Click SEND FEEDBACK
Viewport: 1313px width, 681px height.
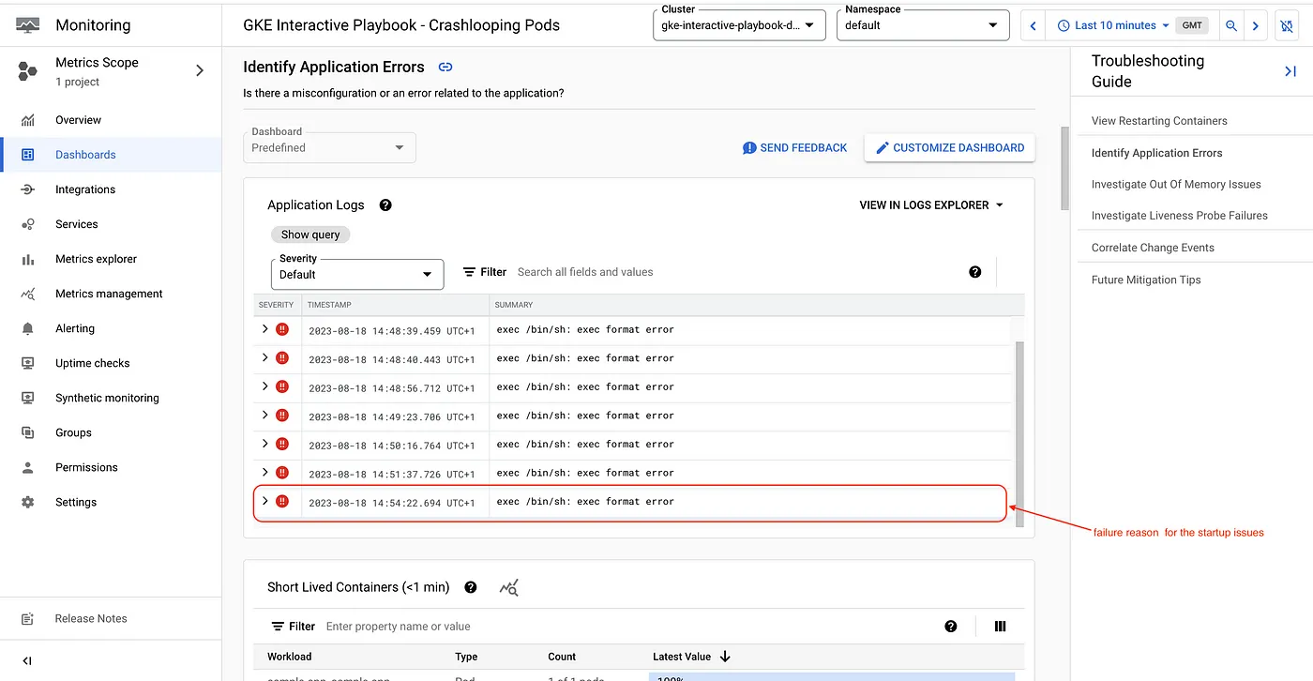794,148
